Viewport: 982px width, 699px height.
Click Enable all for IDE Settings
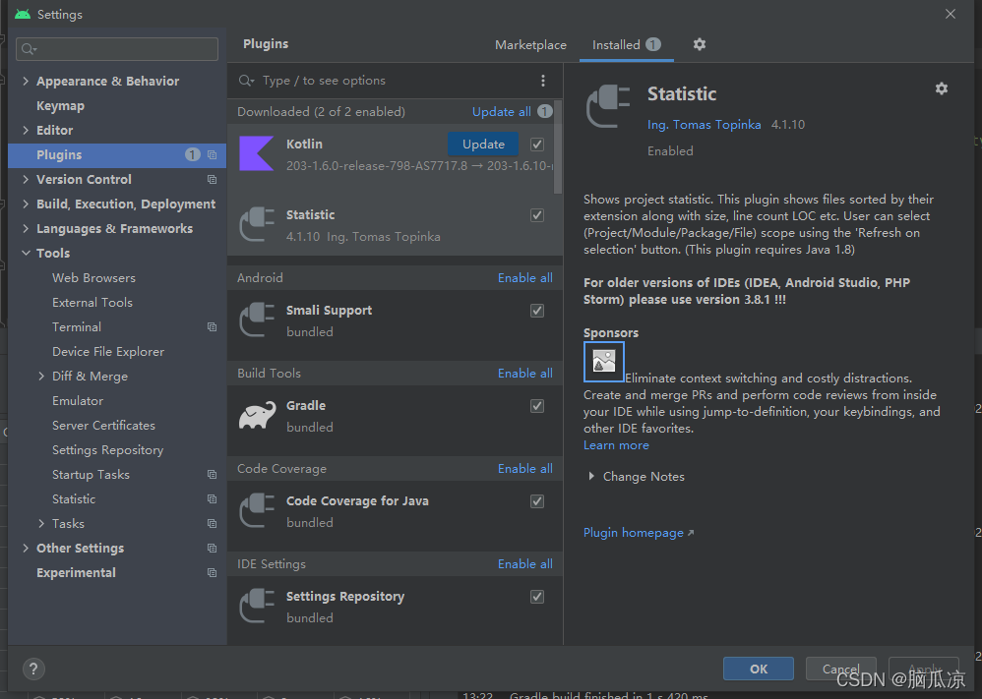[524, 564]
